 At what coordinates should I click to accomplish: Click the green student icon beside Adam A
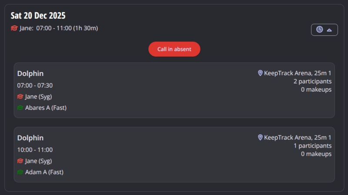coord(20,172)
